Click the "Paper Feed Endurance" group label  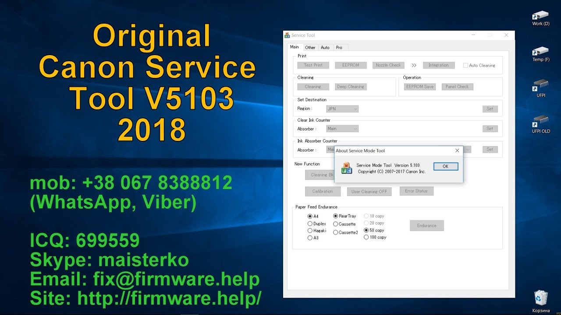(316, 207)
